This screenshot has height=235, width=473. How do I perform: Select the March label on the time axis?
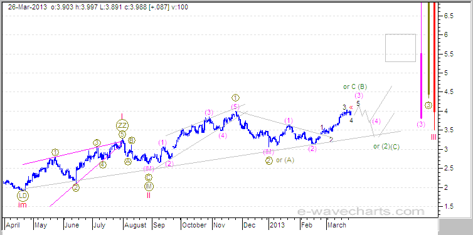tap(337, 225)
